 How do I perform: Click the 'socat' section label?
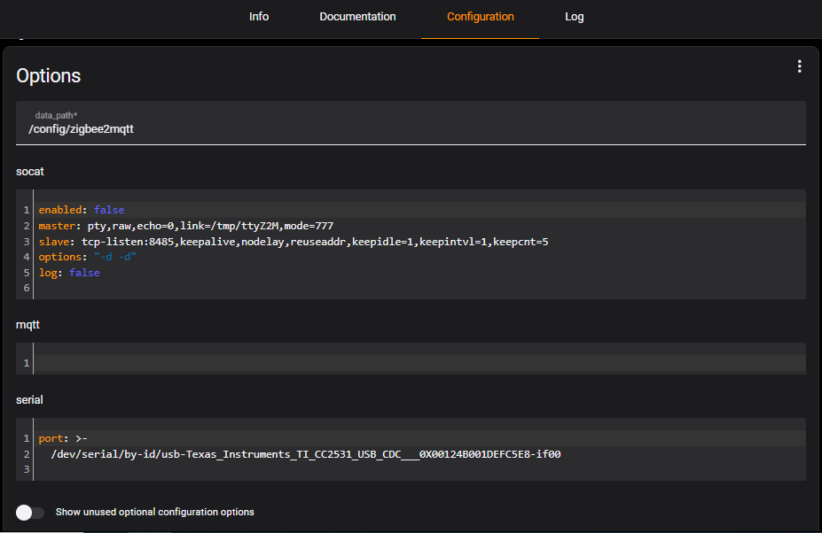coord(30,171)
